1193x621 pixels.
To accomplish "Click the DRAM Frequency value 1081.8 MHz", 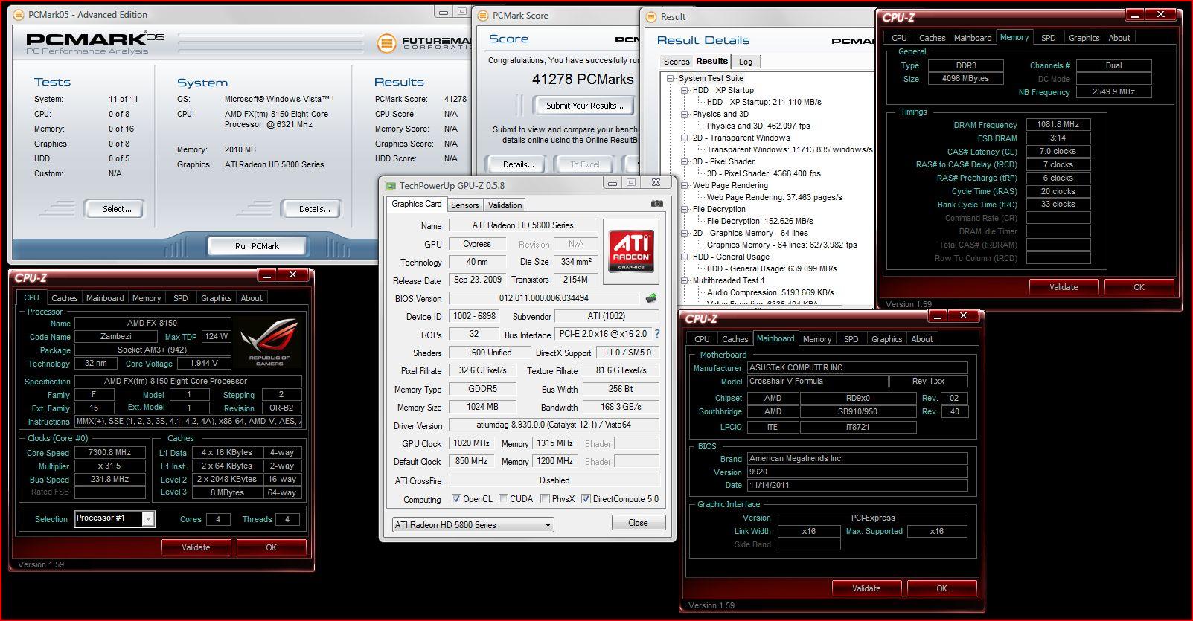I will click(1058, 125).
